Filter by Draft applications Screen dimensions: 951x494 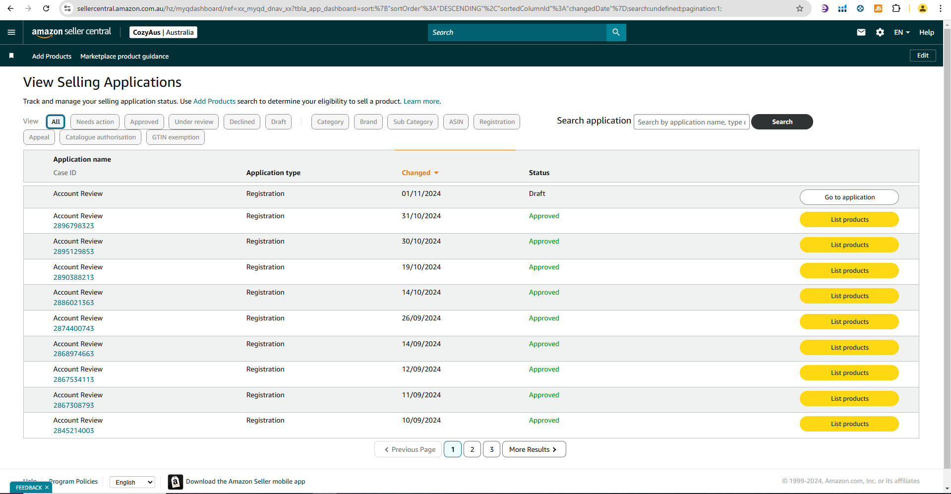tap(279, 122)
